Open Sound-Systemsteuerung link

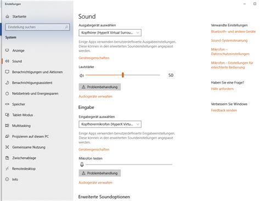click(229, 41)
